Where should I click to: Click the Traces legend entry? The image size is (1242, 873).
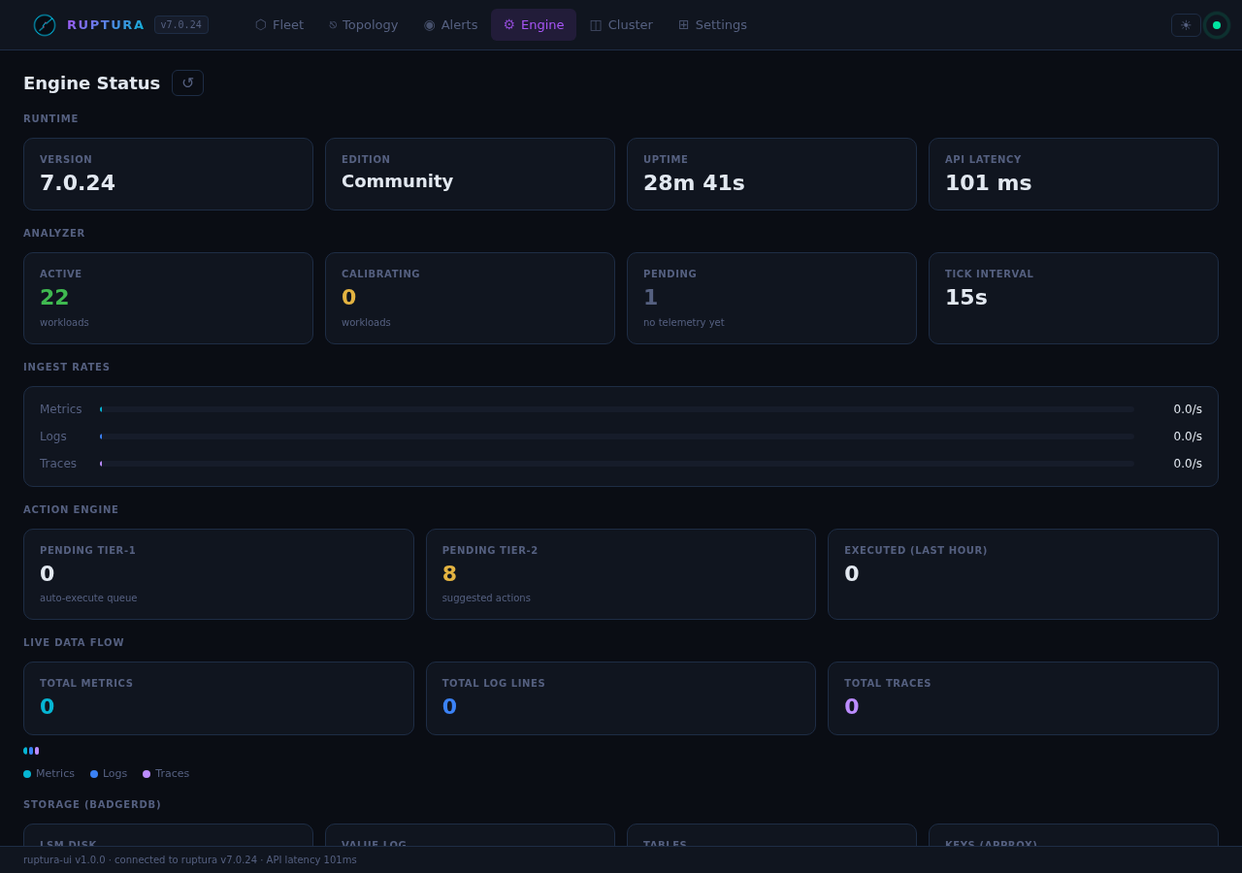[x=166, y=774]
